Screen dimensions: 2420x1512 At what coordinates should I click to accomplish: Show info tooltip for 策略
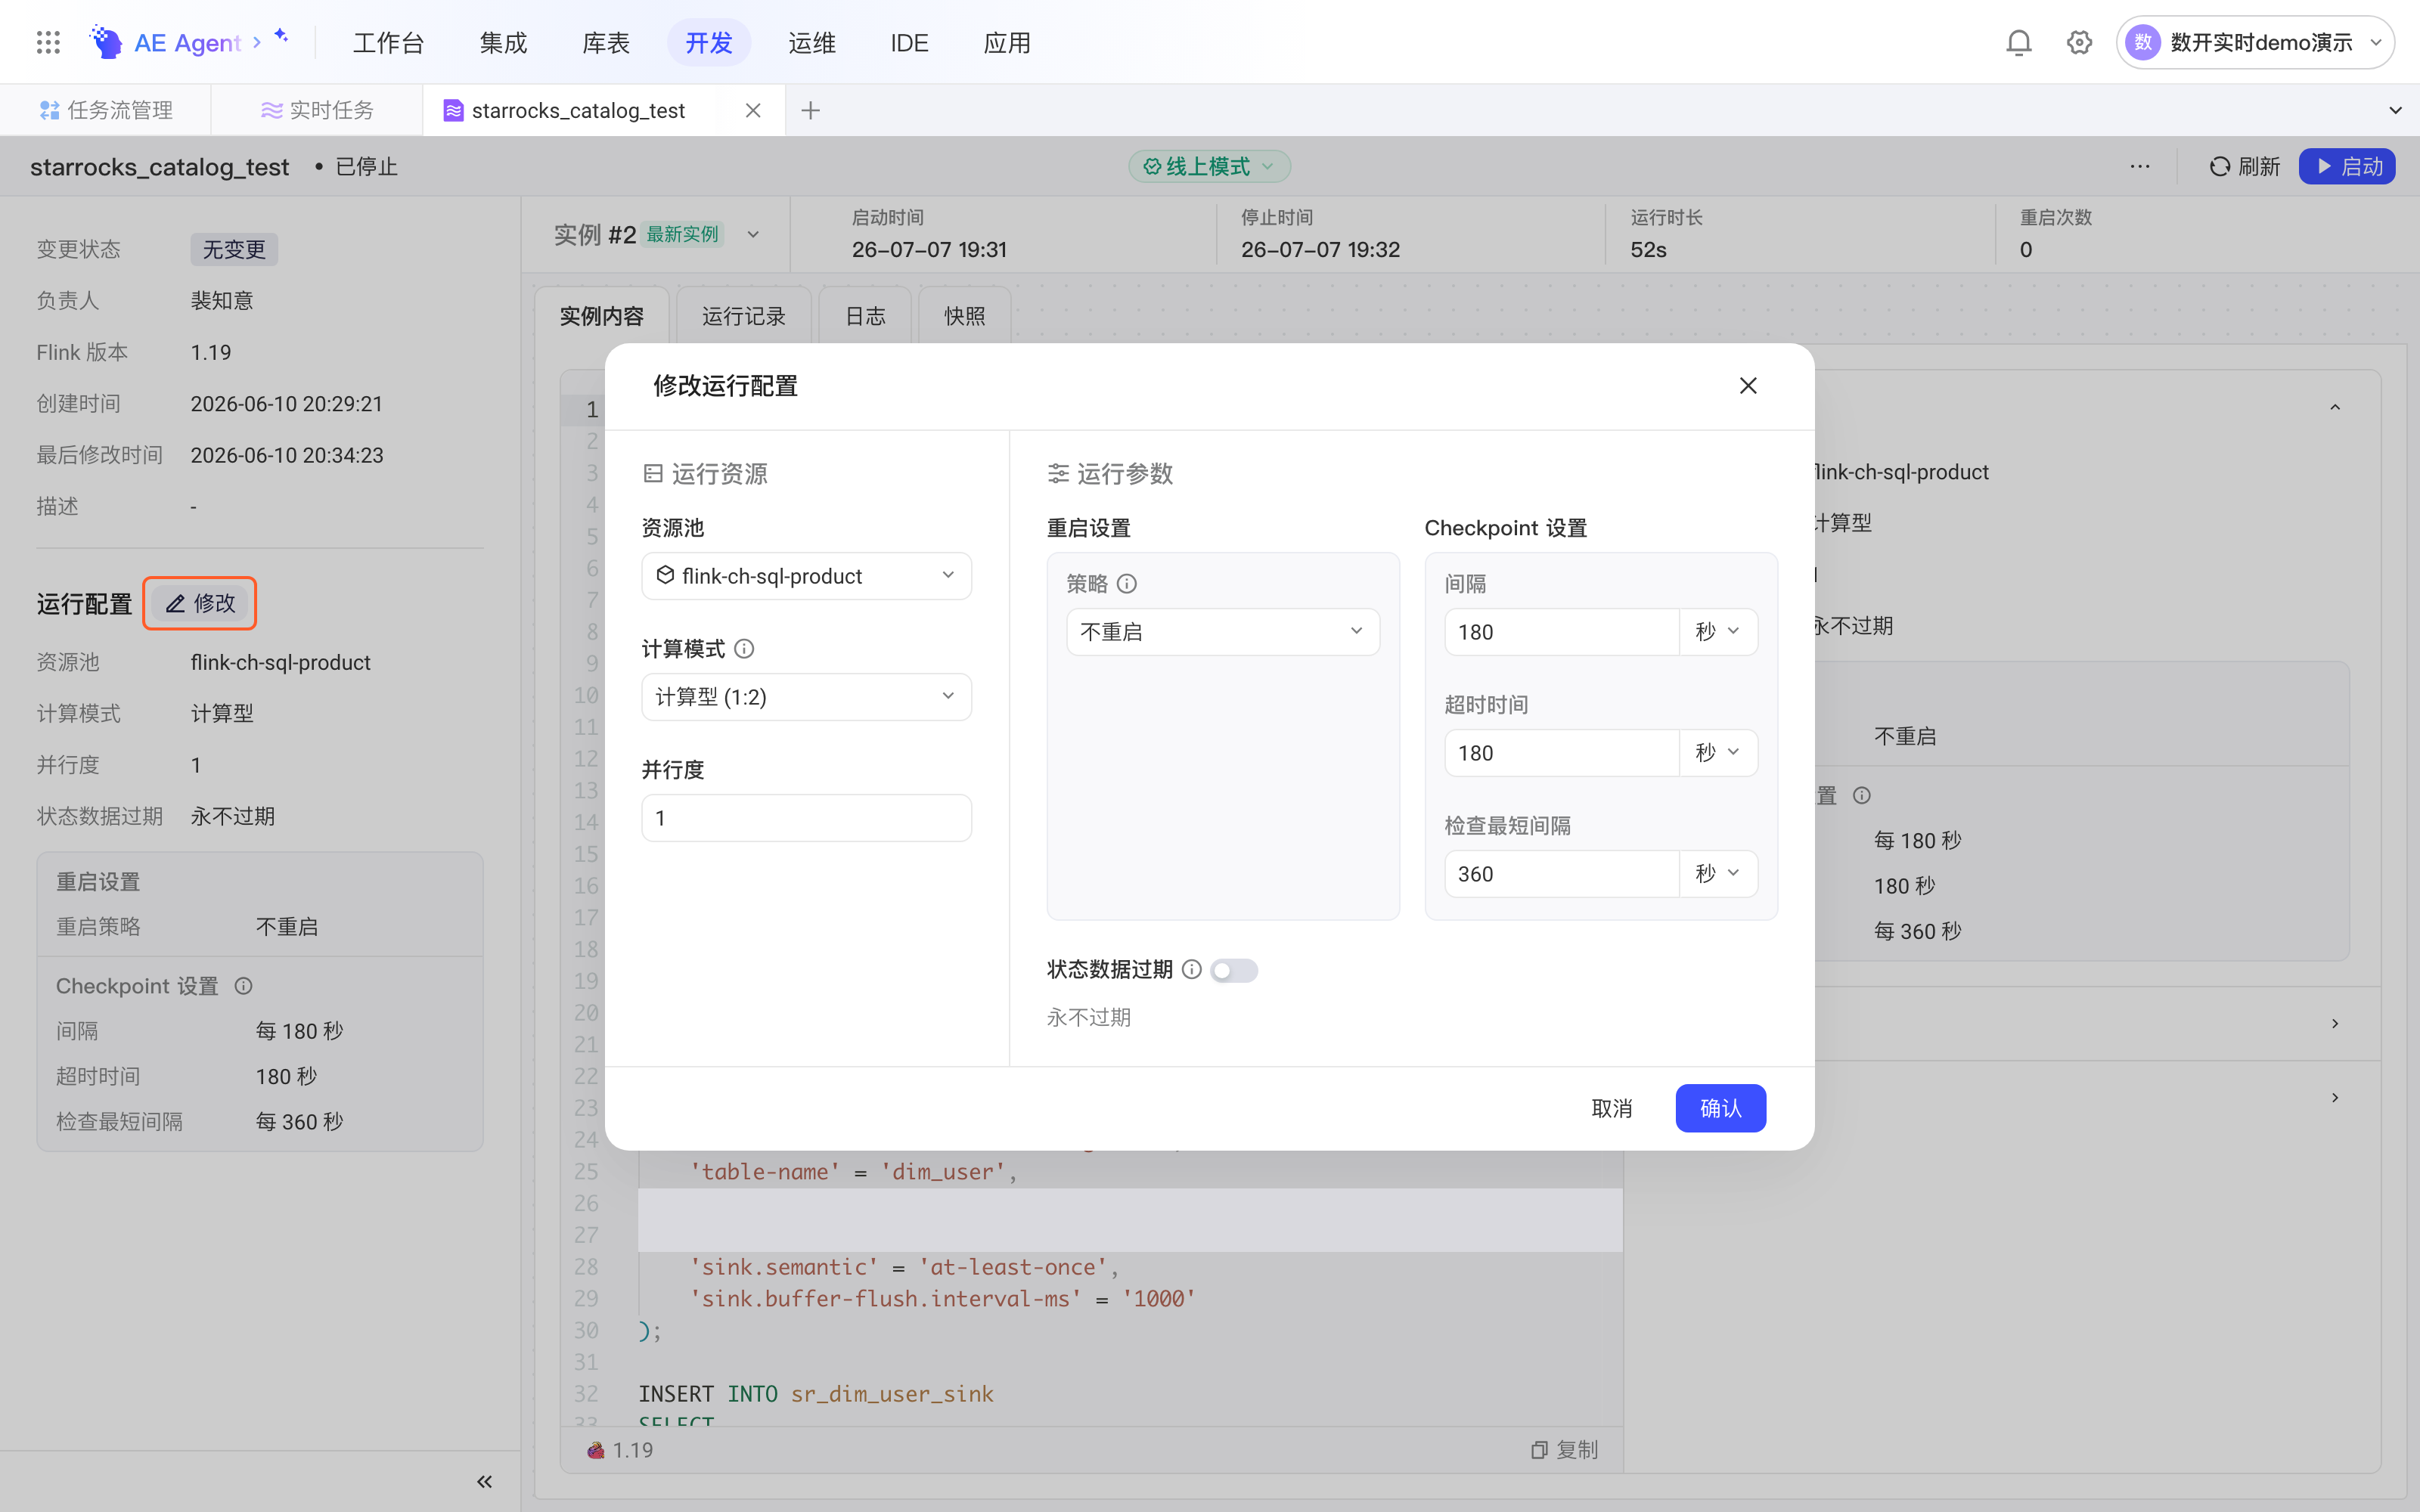coord(1127,584)
